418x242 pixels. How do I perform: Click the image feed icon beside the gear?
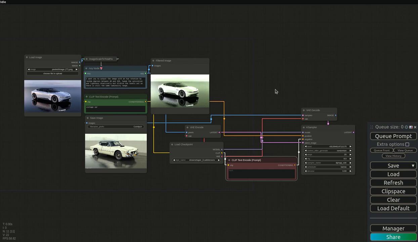point(411,127)
